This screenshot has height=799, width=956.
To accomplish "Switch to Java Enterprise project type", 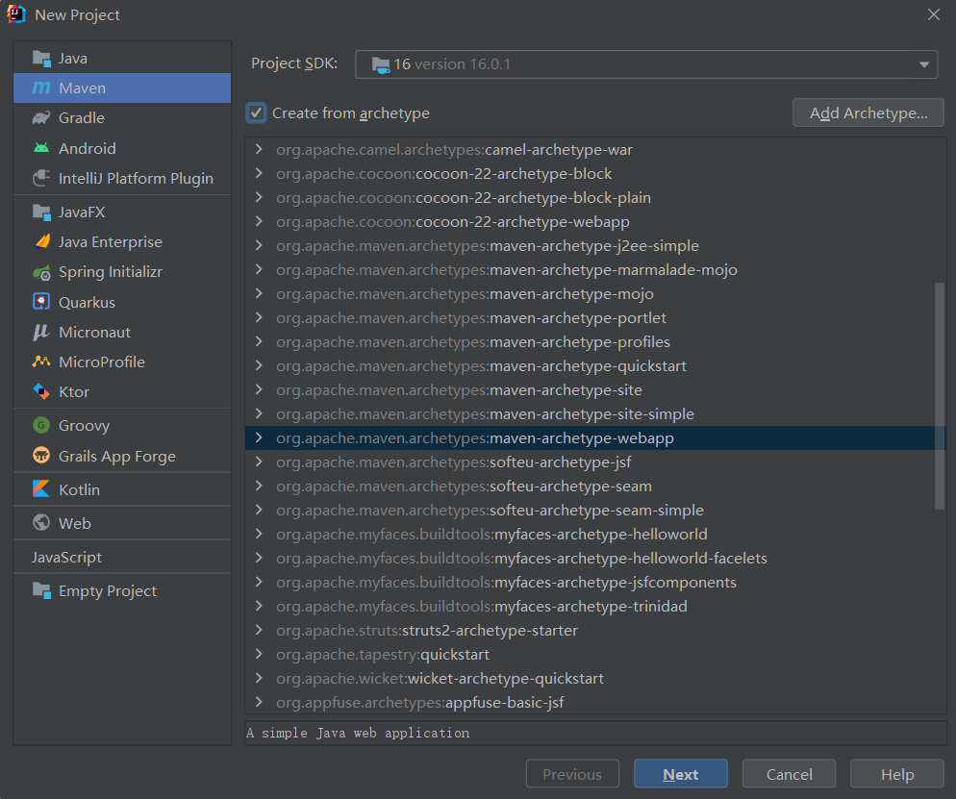I will [x=110, y=242].
